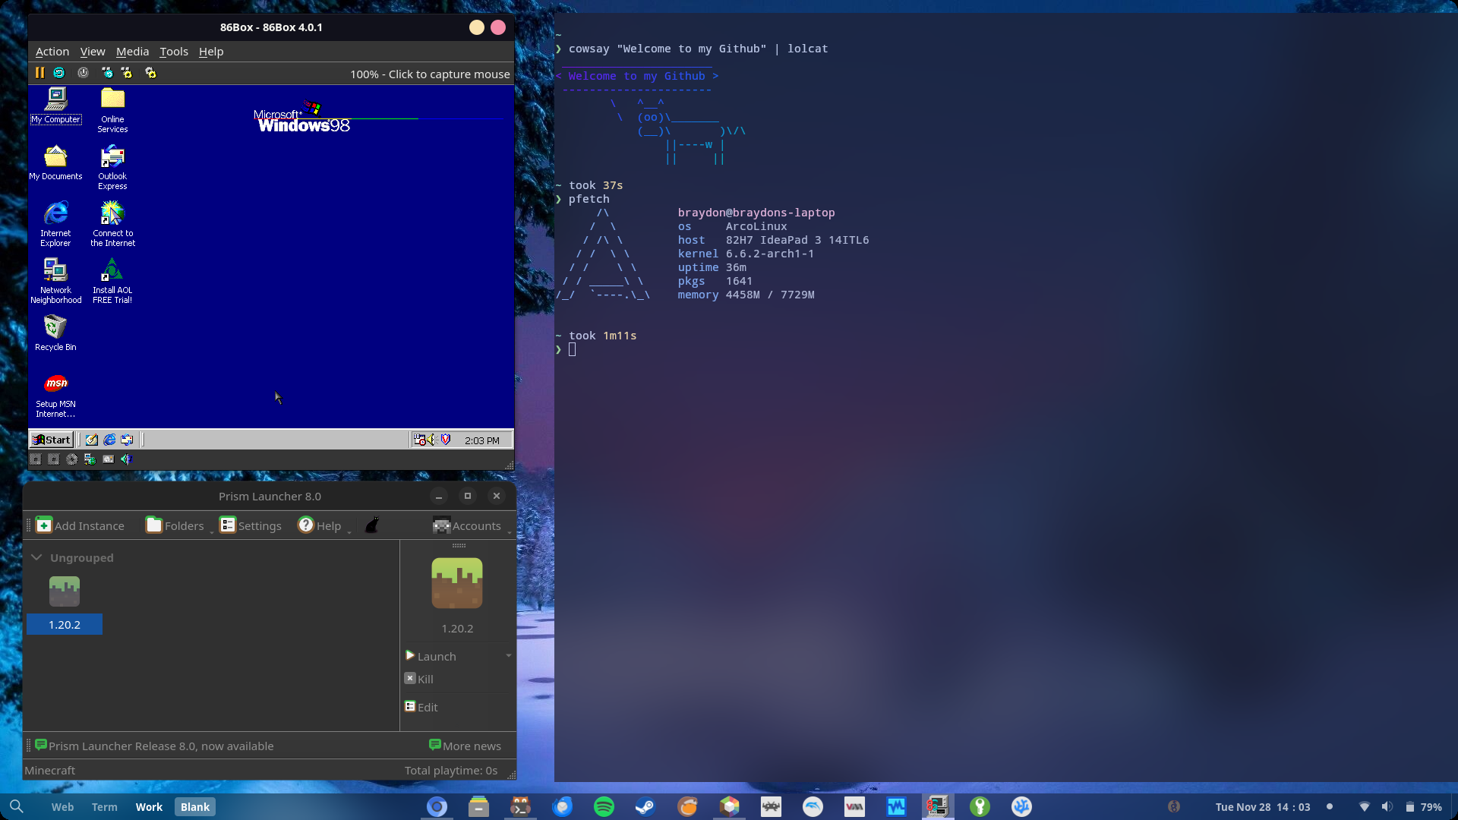Viewport: 1458px width, 820px height.
Task: Select the Network Neighborhood icon
Action: coord(55,281)
